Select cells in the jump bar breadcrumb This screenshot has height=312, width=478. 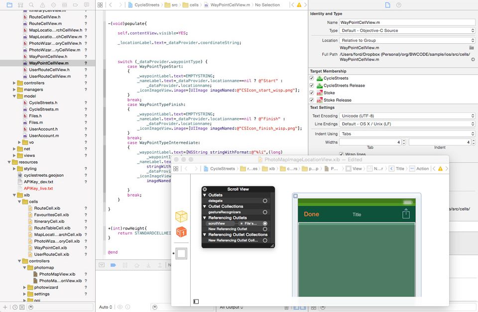tap(193, 4)
